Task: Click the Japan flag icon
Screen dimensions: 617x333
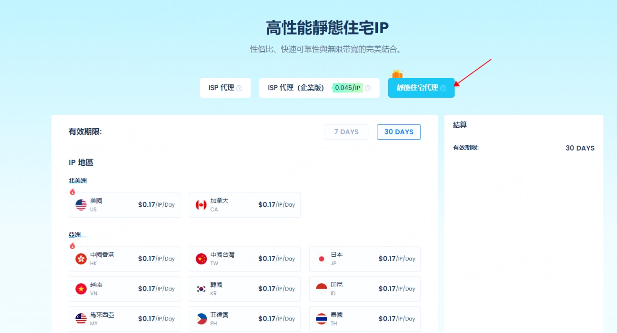Action: tap(321, 259)
